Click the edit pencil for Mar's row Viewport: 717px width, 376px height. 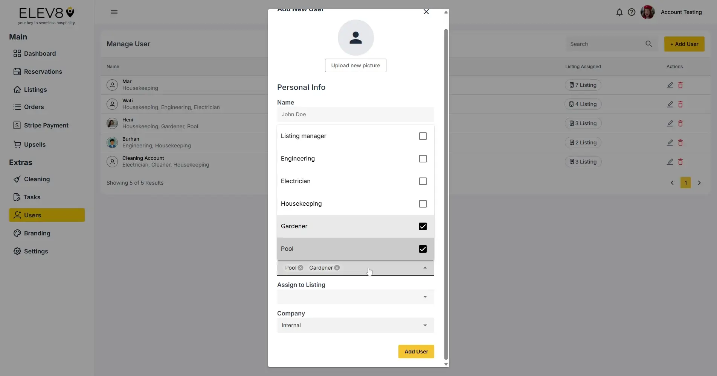coord(670,85)
